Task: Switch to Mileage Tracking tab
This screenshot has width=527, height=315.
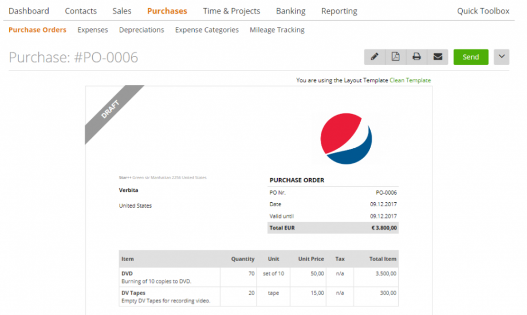Action: pos(277,30)
